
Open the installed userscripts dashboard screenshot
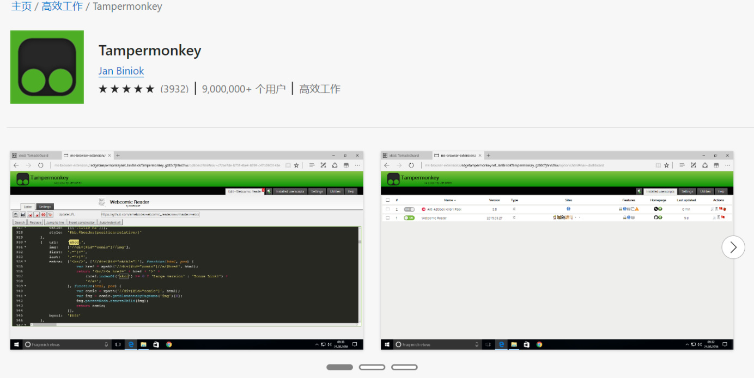click(557, 251)
